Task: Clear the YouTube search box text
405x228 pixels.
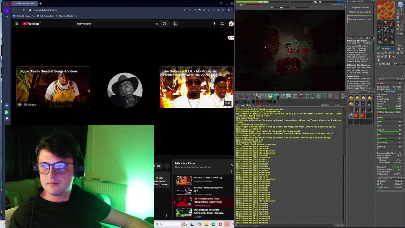Action: [157, 24]
